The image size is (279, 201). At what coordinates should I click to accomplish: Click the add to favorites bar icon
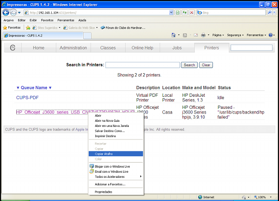[28, 28]
